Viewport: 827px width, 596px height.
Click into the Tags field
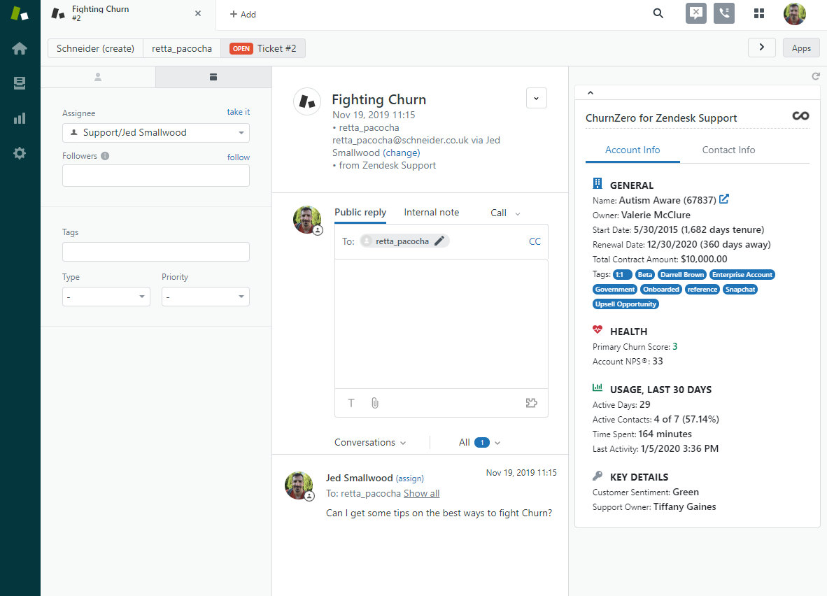pyautogui.click(x=155, y=252)
